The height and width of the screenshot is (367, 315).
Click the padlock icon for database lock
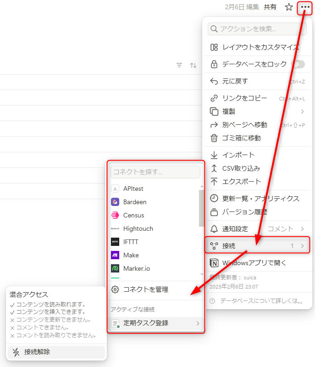point(214,64)
